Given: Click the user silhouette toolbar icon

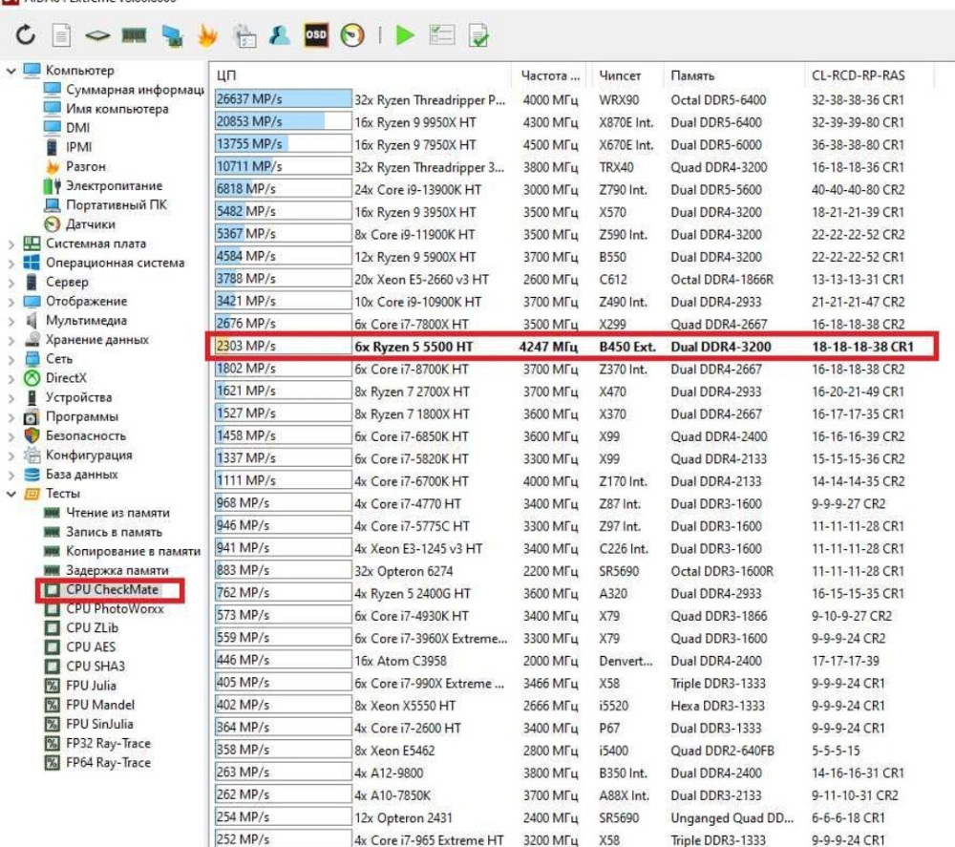Looking at the screenshot, I should 280,35.
